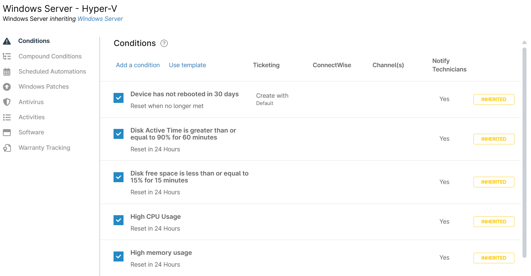The height and width of the screenshot is (276, 531).
Task: Open inherited Windows Server policy link
Action: pos(100,19)
